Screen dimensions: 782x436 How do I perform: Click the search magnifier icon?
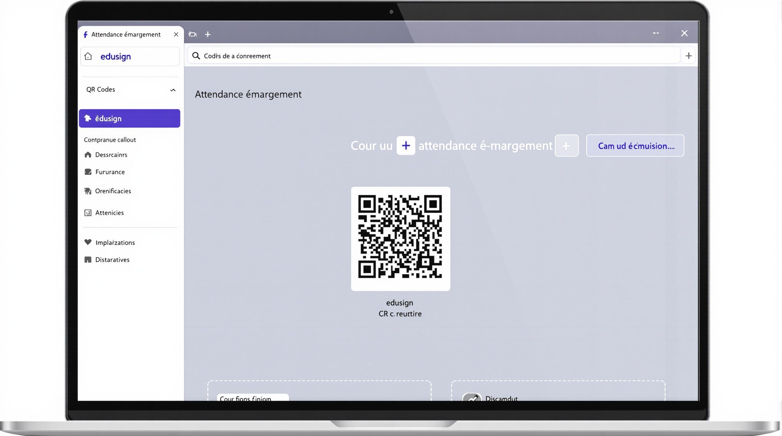pyautogui.click(x=196, y=56)
